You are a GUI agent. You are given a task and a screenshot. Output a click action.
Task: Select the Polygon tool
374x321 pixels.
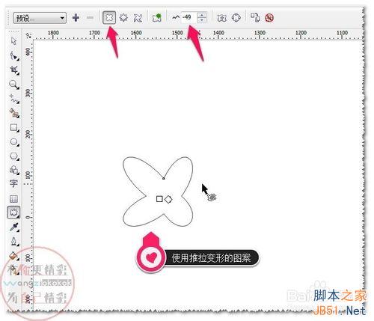(x=14, y=156)
